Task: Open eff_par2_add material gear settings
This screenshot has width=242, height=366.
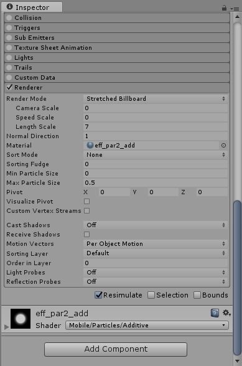Action: coord(226,312)
